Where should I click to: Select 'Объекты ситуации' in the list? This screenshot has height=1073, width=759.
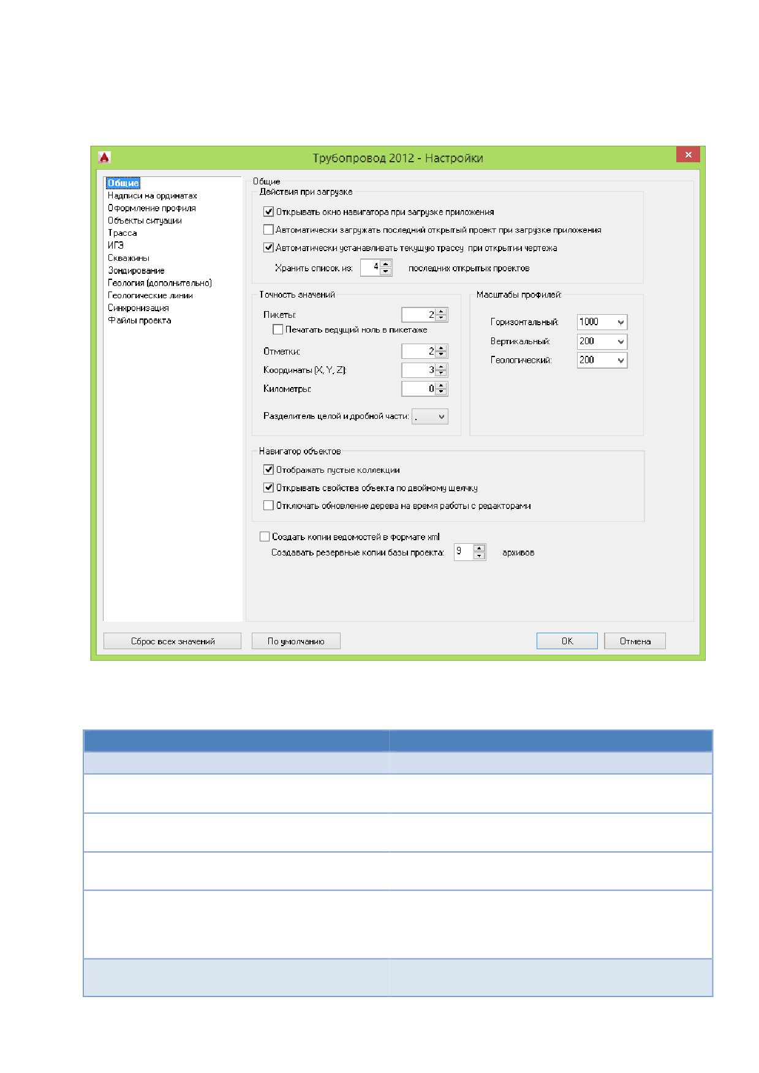[145, 220]
